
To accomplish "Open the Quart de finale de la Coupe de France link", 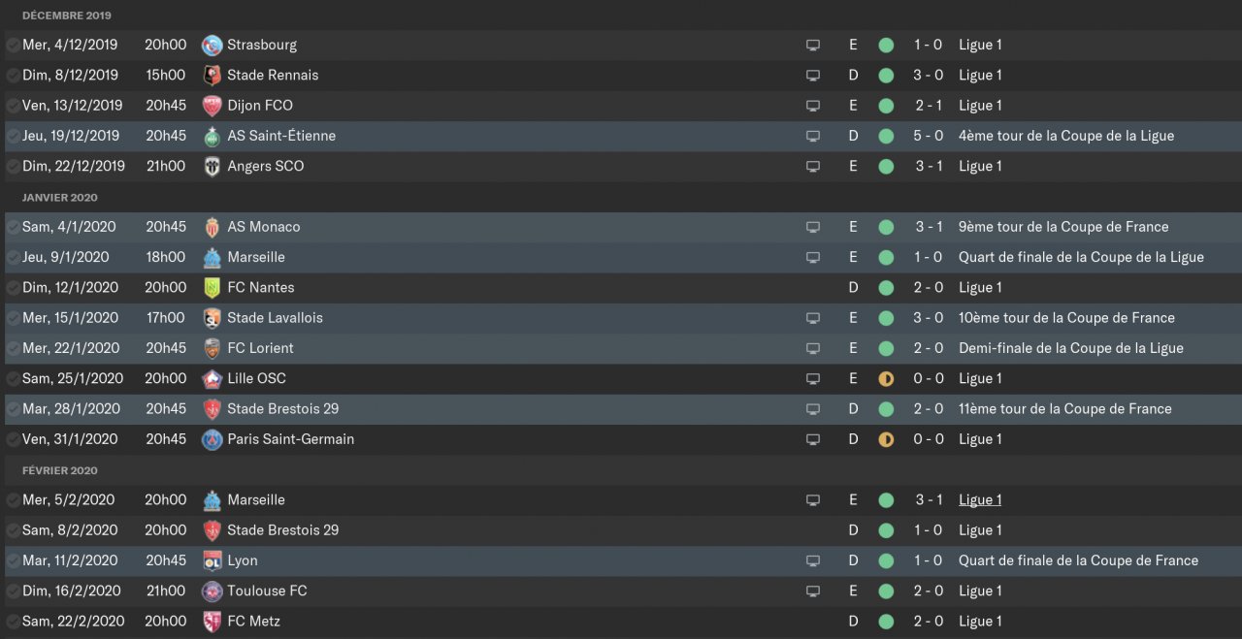I will 1078,560.
